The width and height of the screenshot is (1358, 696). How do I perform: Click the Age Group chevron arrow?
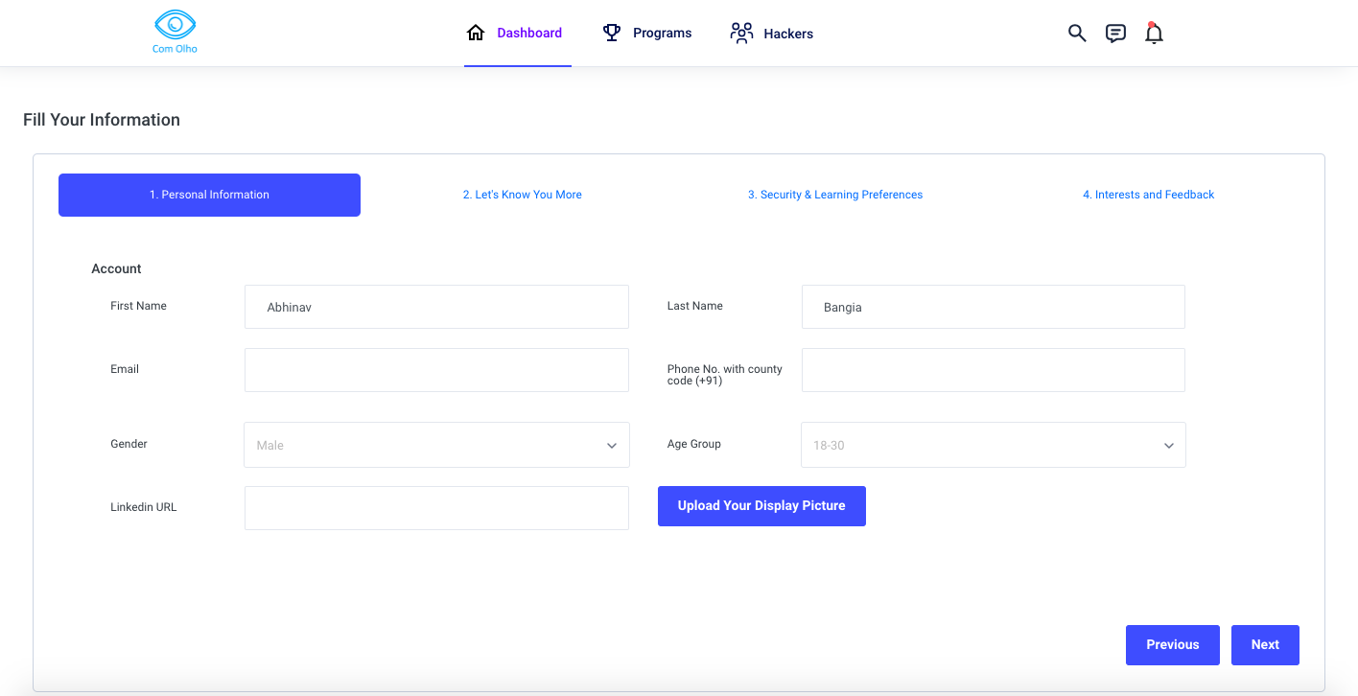coord(1169,446)
